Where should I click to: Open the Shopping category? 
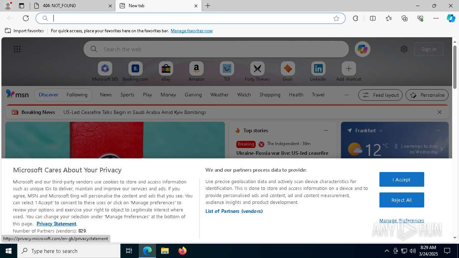tap(270, 95)
